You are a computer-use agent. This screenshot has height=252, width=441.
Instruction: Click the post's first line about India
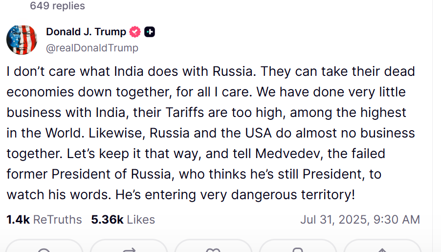[211, 71]
